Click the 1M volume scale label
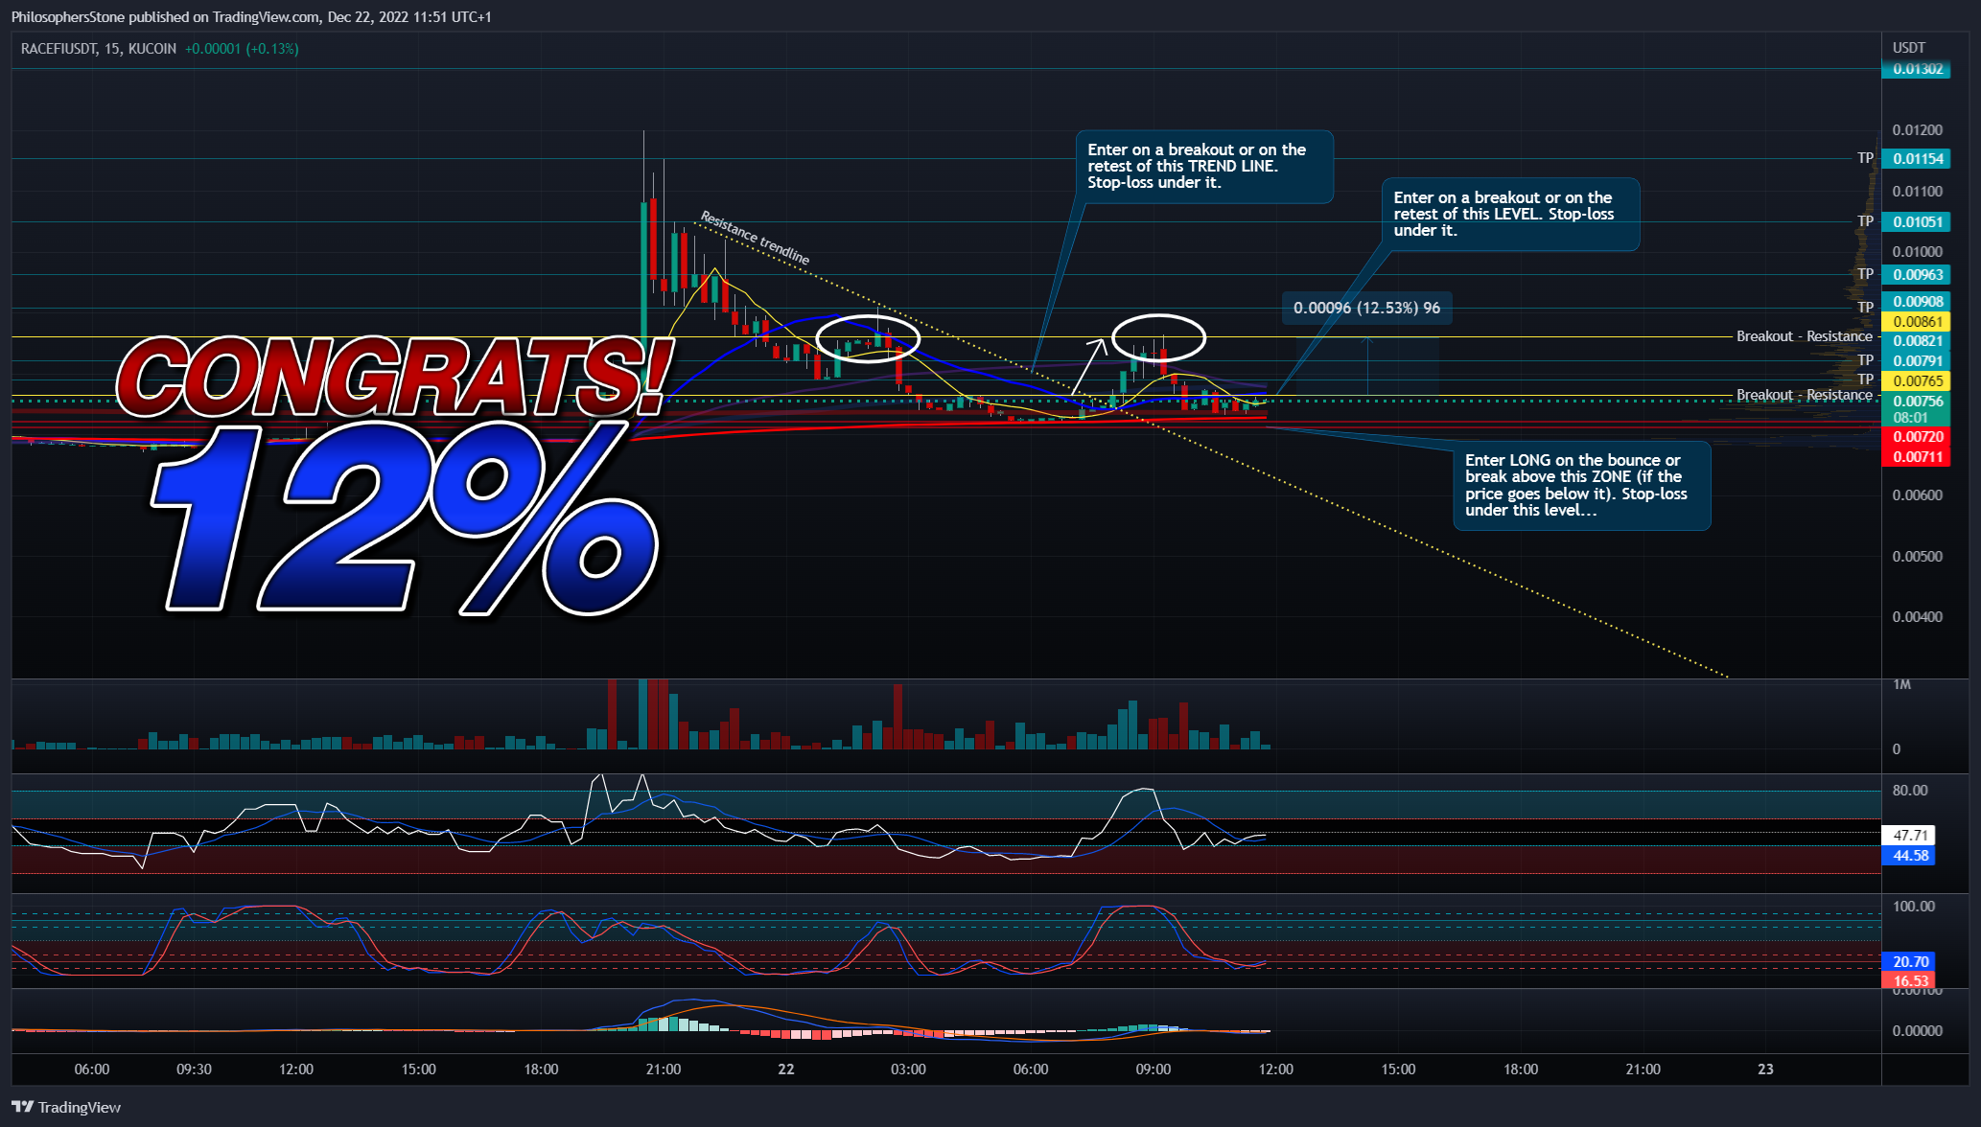The width and height of the screenshot is (1981, 1127). [1901, 684]
